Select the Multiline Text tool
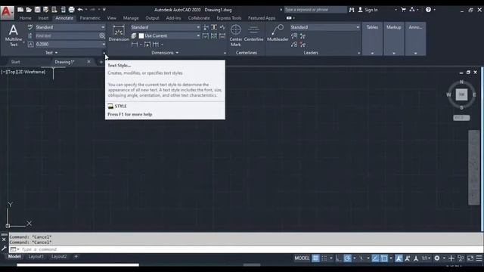The width and height of the screenshot is (484, 272). click(14, 36)
